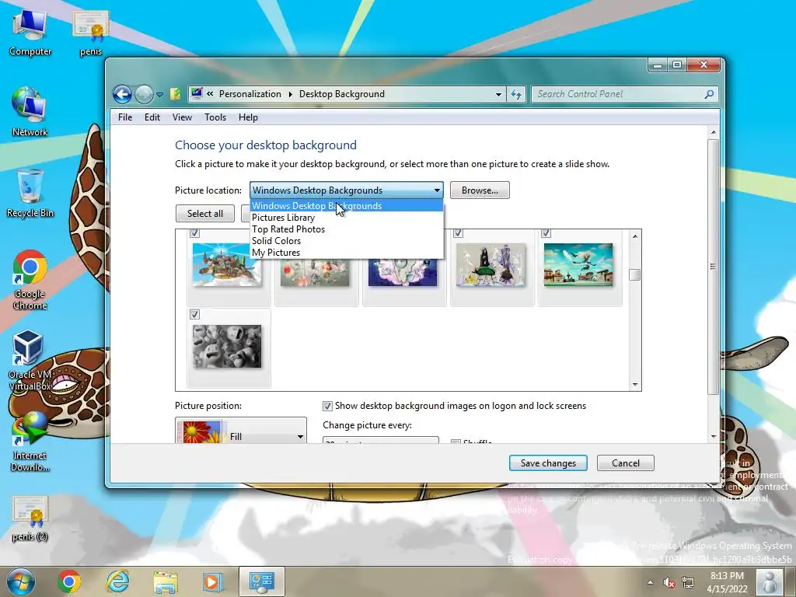796x597 pixels.
Task: Launch Oracle VM VirtualBox desktop shortcut
Action: [x=30, y=361]
